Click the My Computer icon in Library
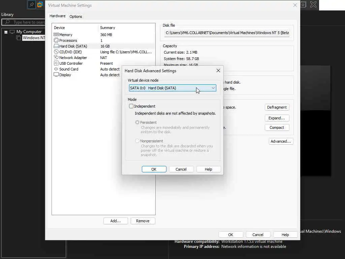This screenshot has height=259, width=345. tap(12, 32)
